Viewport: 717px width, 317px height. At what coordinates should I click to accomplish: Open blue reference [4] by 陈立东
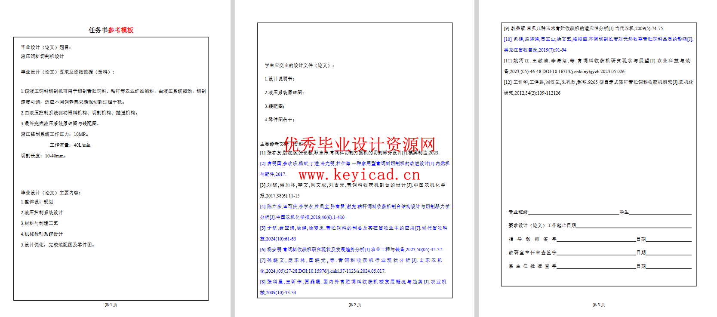(355, 207)
